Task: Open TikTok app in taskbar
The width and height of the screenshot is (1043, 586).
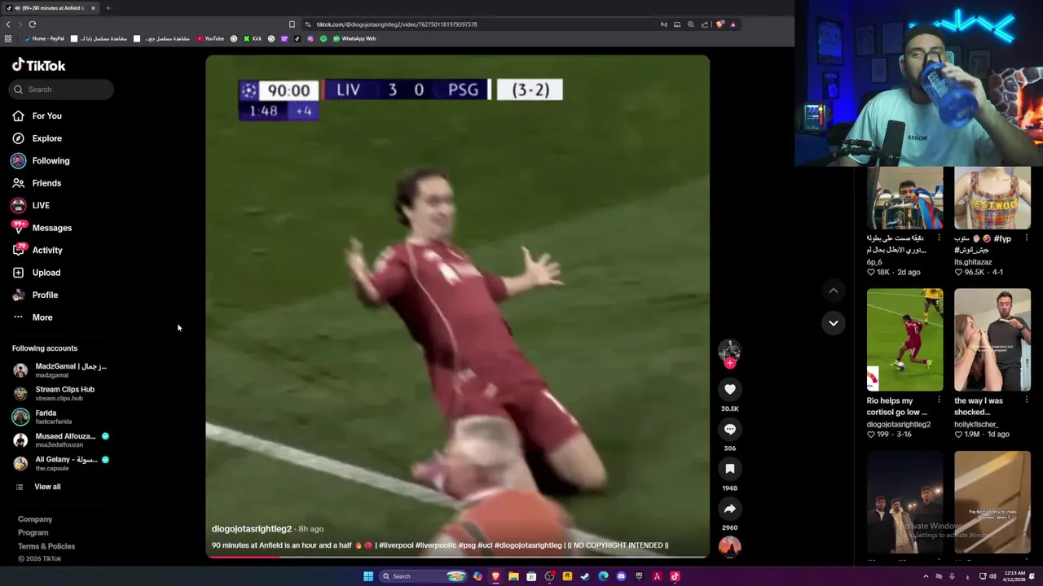Action: pos(675,576)
